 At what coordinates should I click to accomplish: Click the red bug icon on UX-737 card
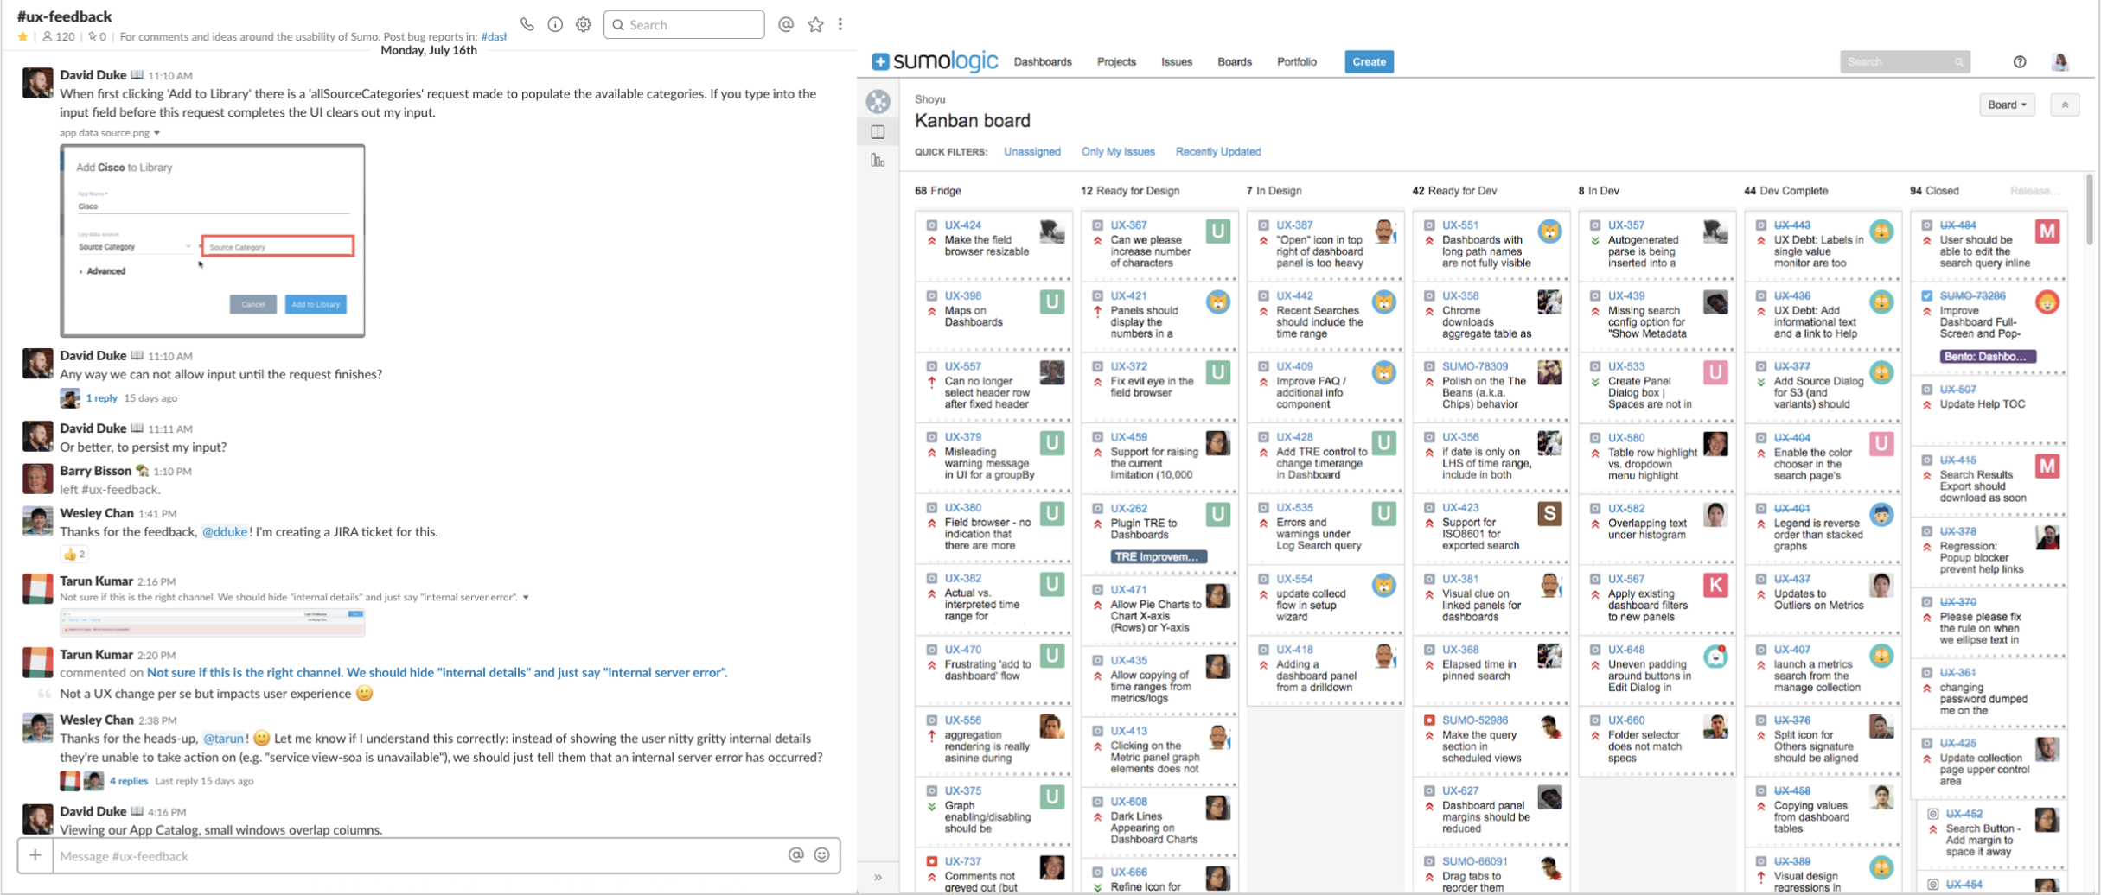click(x=932, y=861)
